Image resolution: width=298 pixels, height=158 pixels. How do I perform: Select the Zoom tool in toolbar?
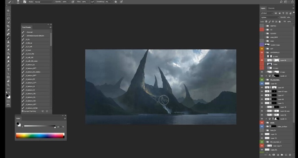8,85
